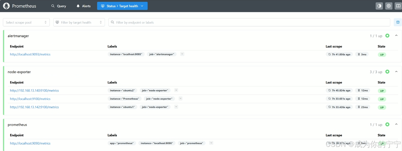Toggle the light/dark theme icon
This screenshot has height=151, width=402.
[379, 6]
